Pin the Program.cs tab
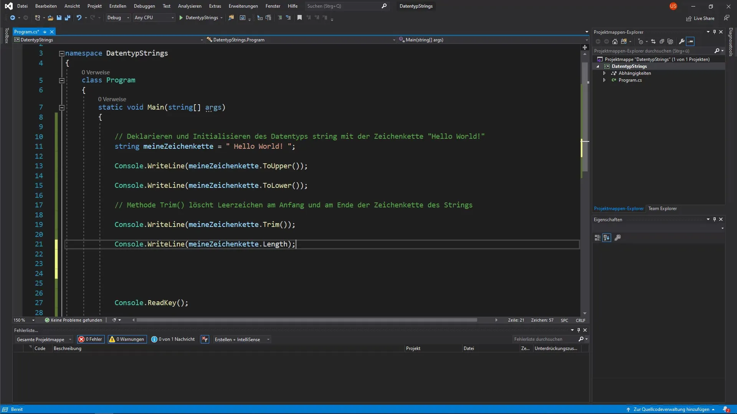 (45, 32)
